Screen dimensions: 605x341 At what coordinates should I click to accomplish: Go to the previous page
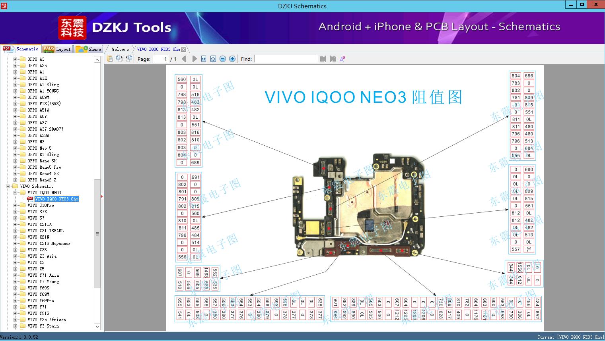click(184, 59)
